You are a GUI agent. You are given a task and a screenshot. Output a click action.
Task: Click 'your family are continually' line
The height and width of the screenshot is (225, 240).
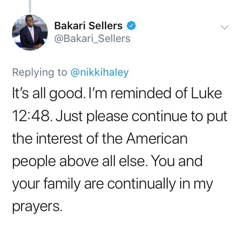pyautogui.click(x=94, y=184)
